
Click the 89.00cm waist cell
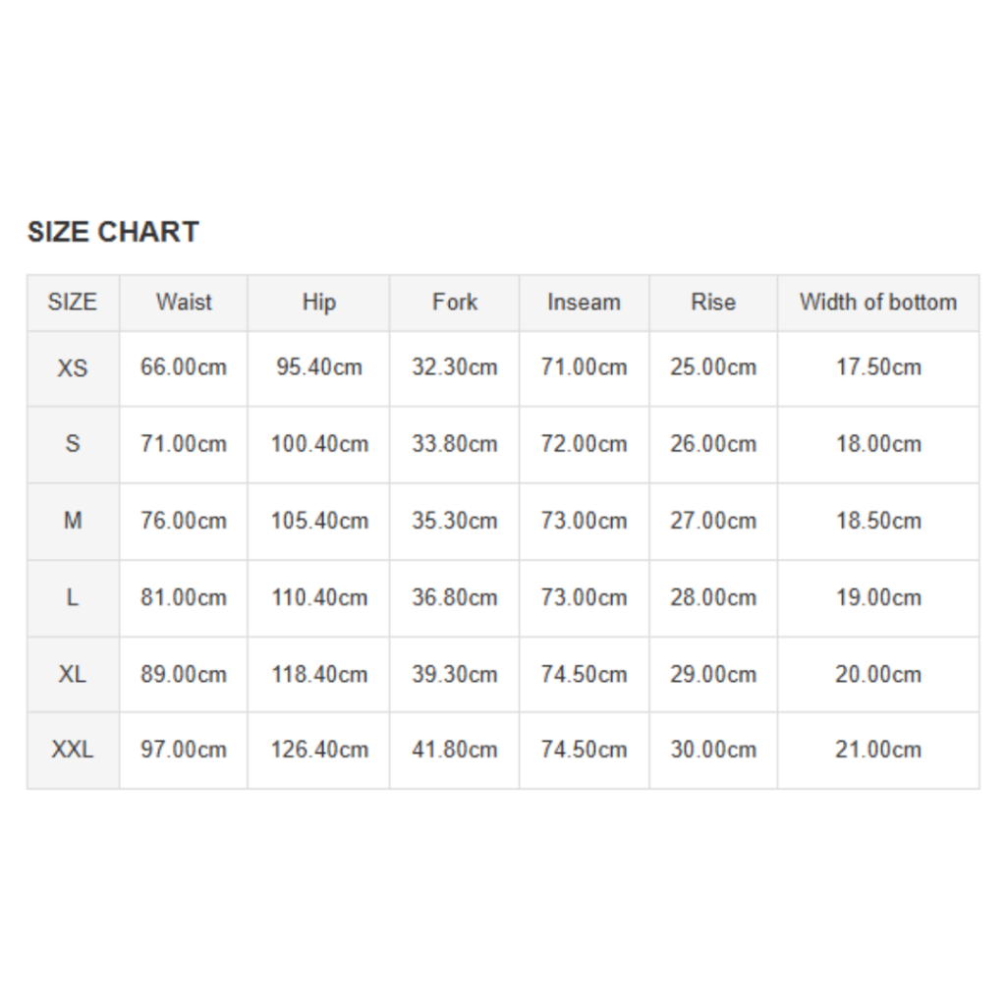184,675
